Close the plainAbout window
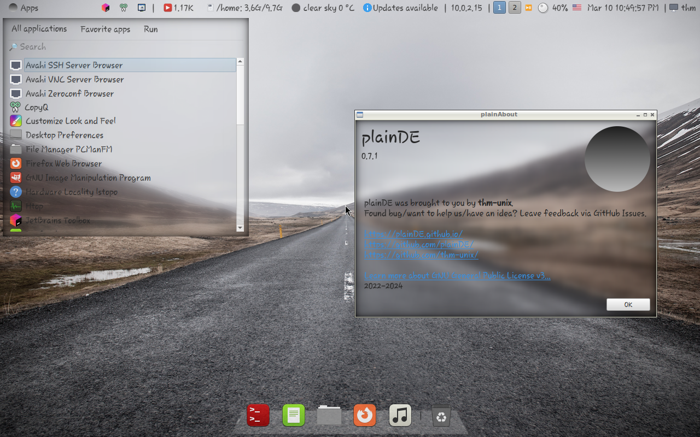Screen dimensions: 700x437 (x=652, y=115)
